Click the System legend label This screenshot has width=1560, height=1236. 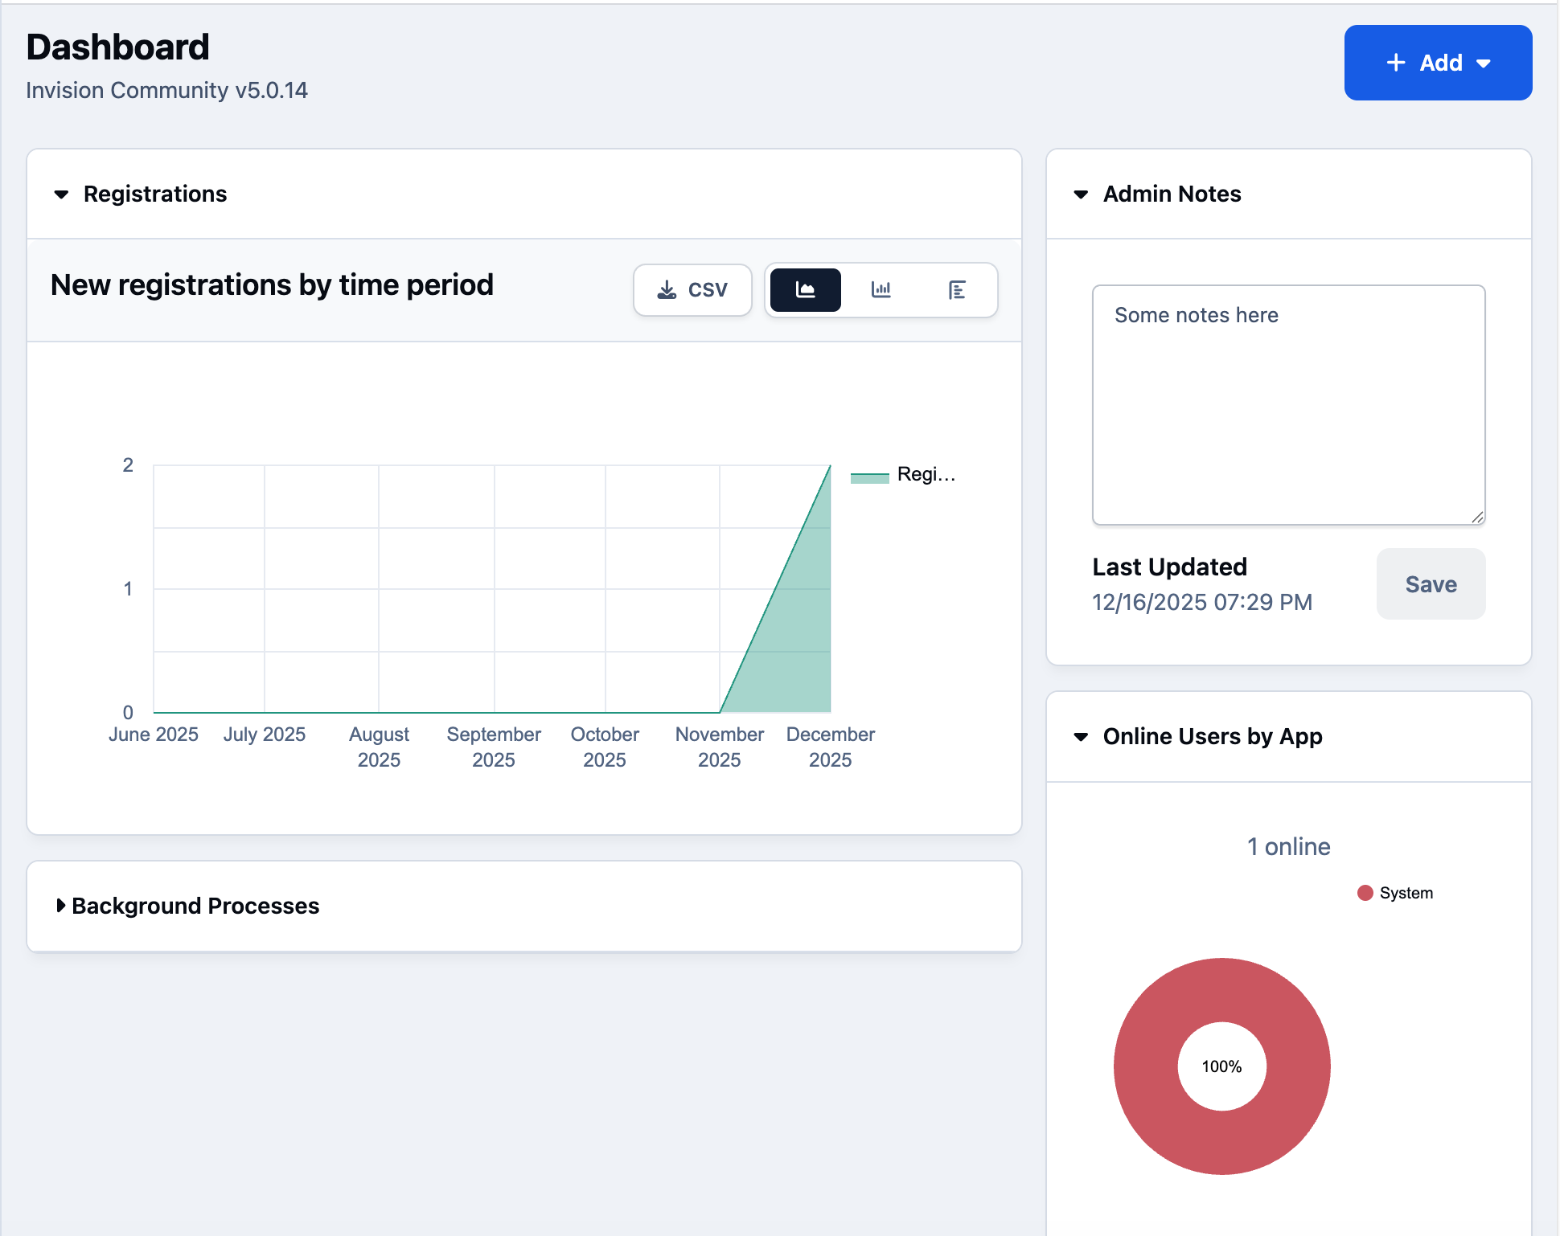coord(1406,893)
